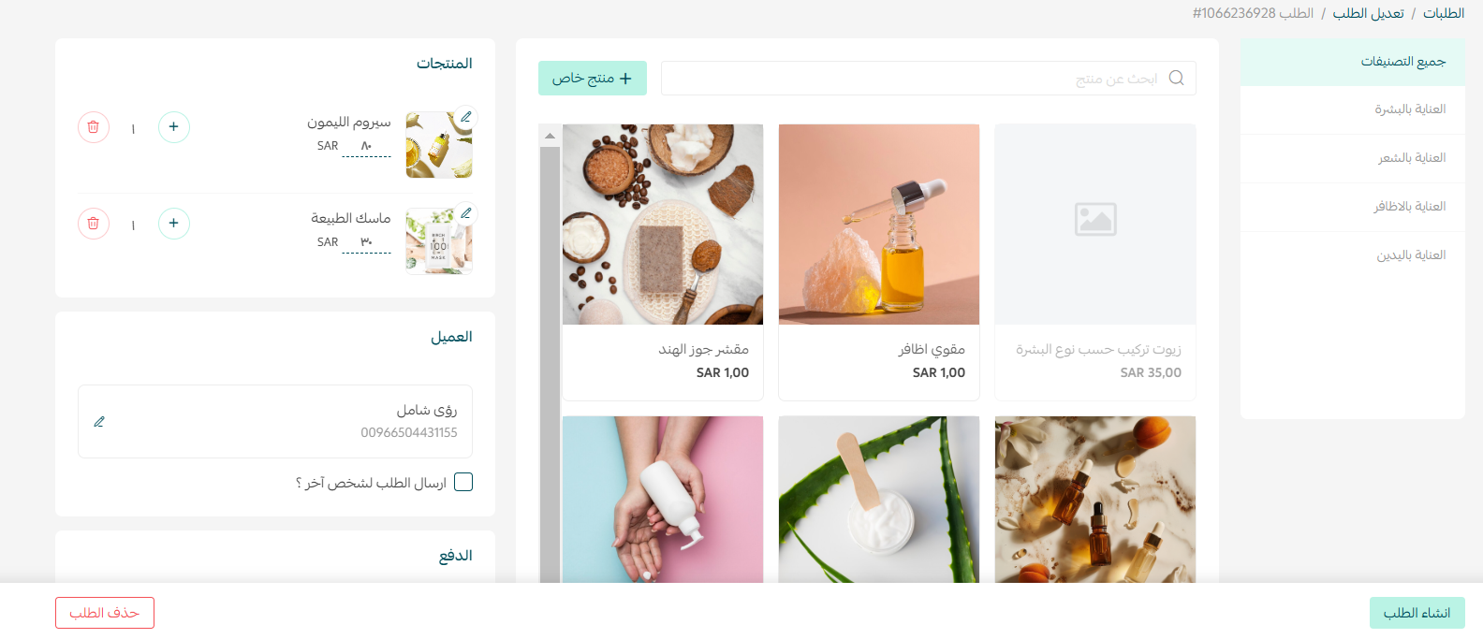The width and height of the screenshot is (1483, 639).
Task: Delete ماسك الطبيعة with its trash icon
Action: click(x=94, y=224)
